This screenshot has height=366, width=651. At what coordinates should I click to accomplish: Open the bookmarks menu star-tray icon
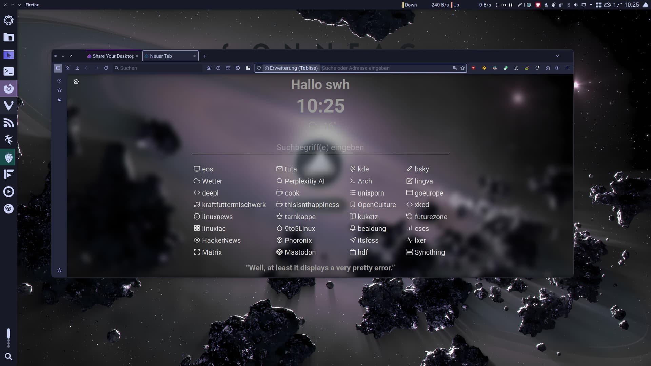click(209, 68)
